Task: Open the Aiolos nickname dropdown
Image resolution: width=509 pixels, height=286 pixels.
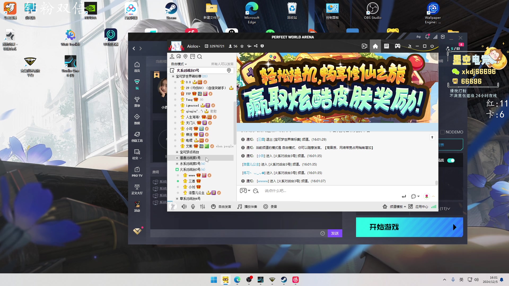Action: click(x=194, y=46)
